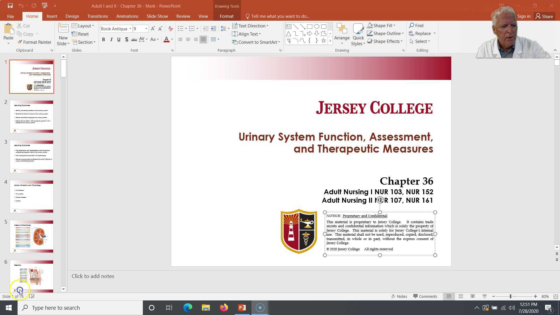Image resolution: width=560 pixels, height=315 pixels.
Task: Open the Insert ribbon tab
Action: click(x=52, y=16)
